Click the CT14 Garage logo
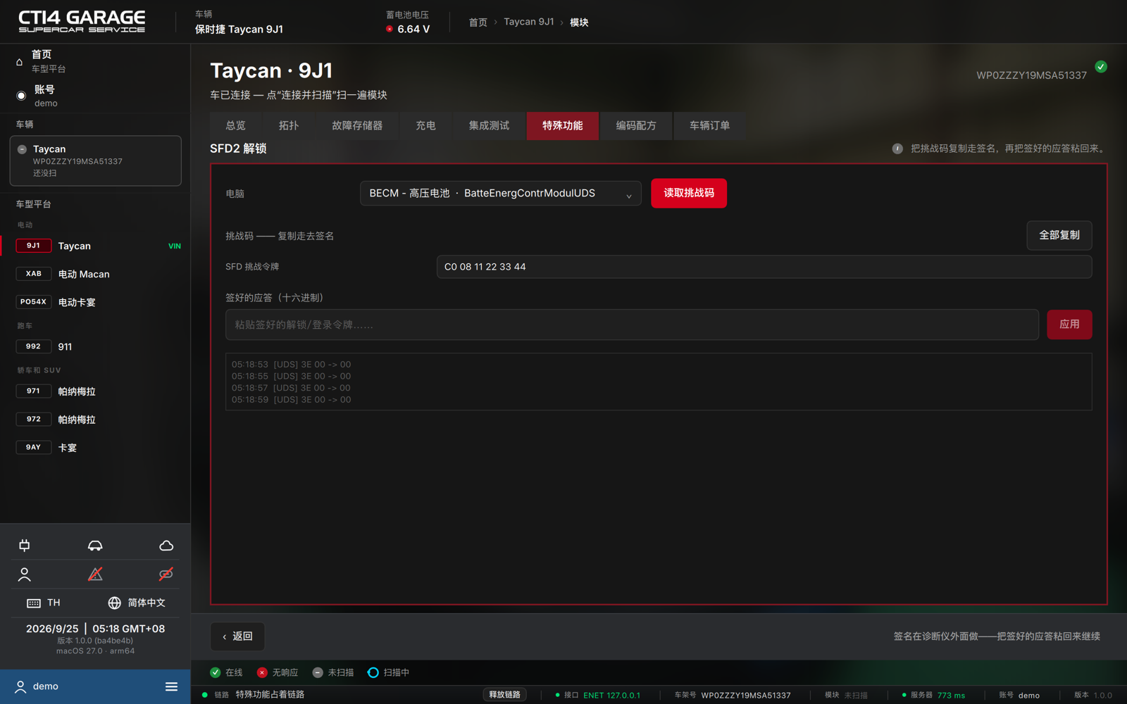The height and width of the screenshot is (704, 1127). (x=82, y=21)
